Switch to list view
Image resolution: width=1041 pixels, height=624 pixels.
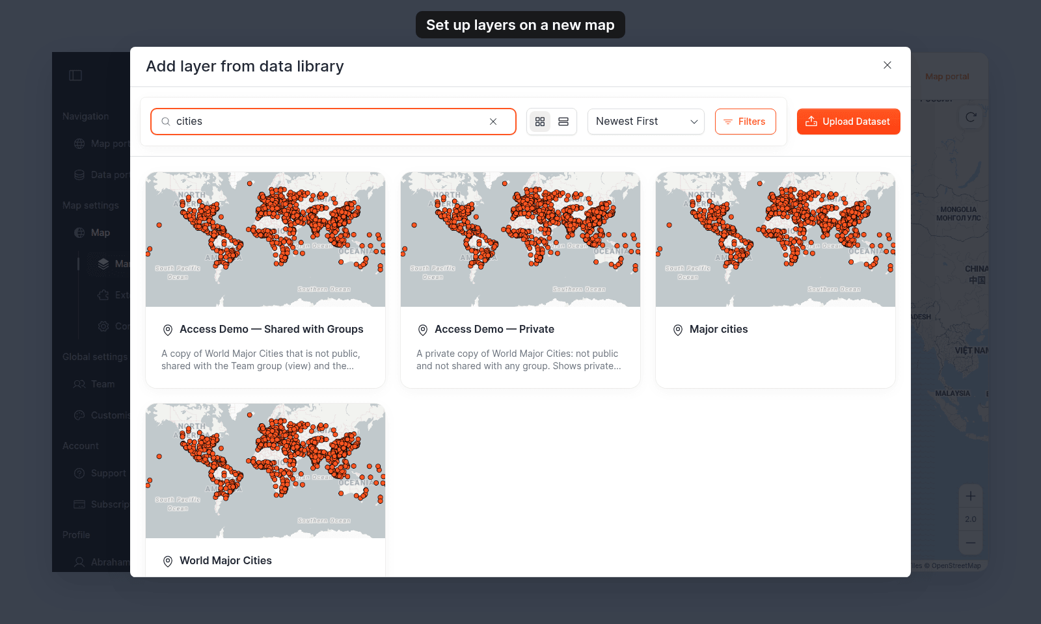[563, 122]
